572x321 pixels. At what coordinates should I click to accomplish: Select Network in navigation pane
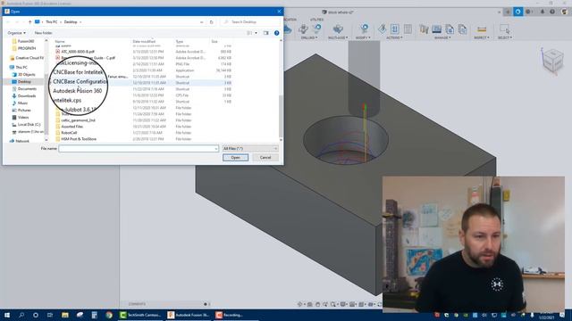coord(20,141)
